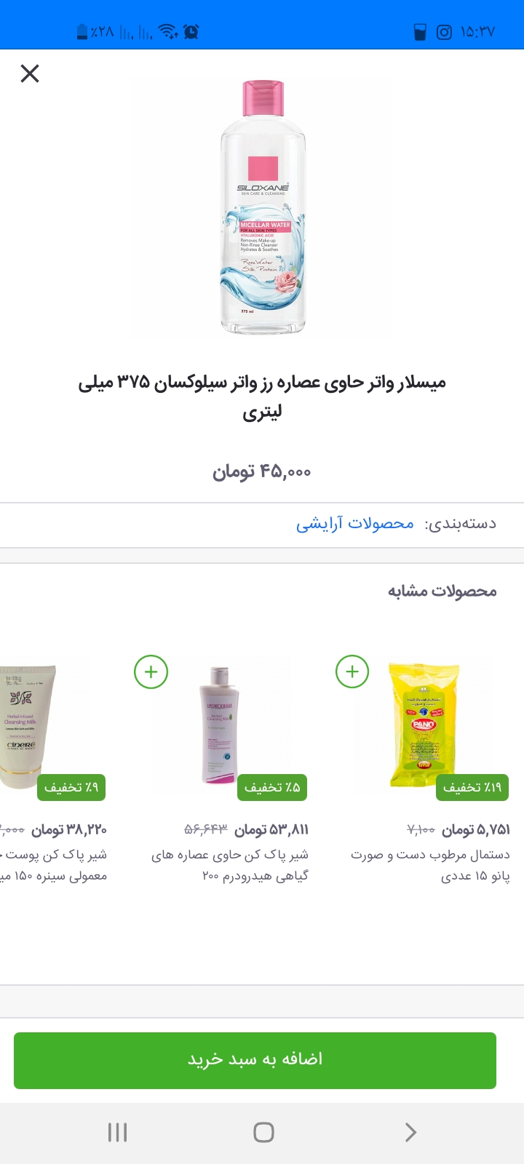
Task: Tap the Android back chevron
Action: point(410,1132)
